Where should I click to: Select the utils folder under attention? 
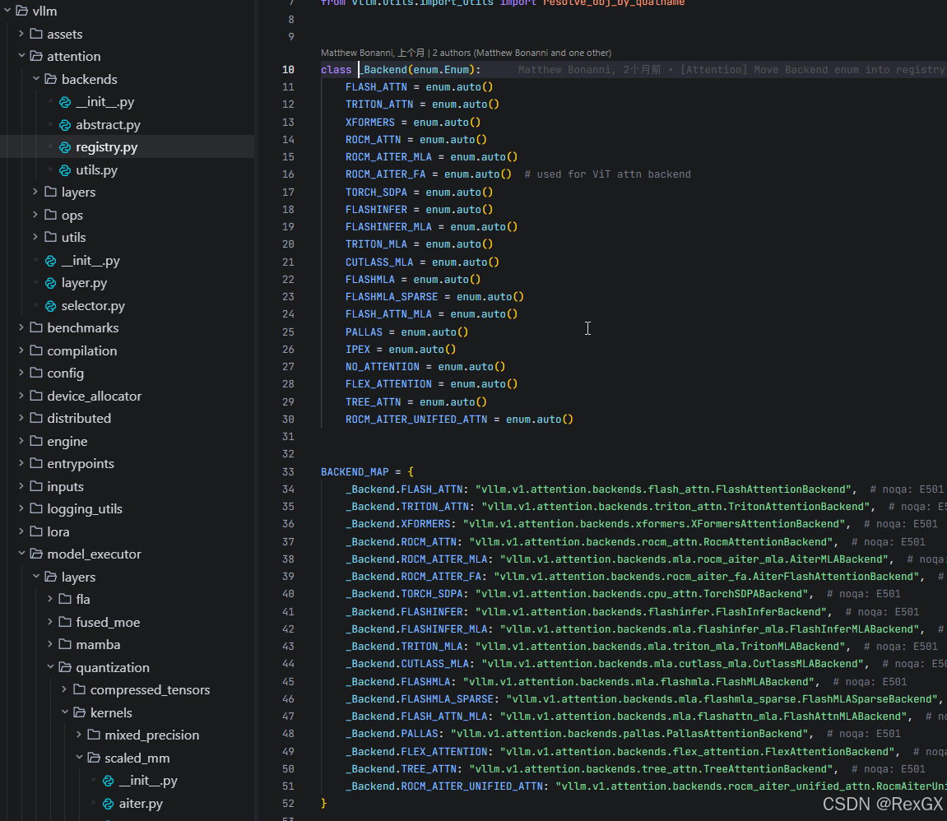click(x=74, y=237)
